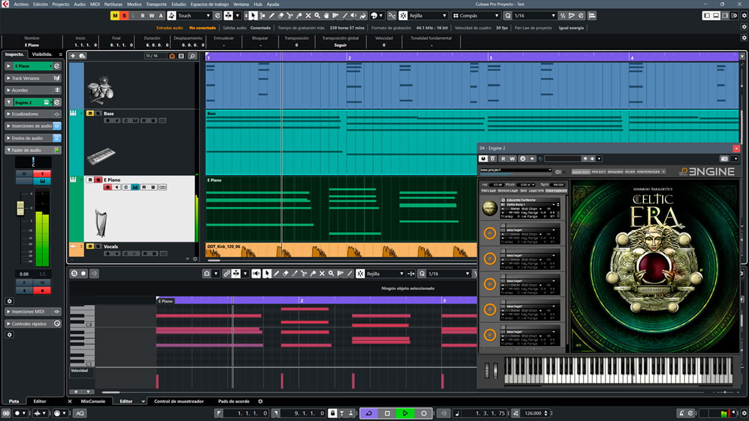Open the Espacios de trabajo menu
This screenshot has height=421, width=749.
pyautogui.click(x=210, y=4)
